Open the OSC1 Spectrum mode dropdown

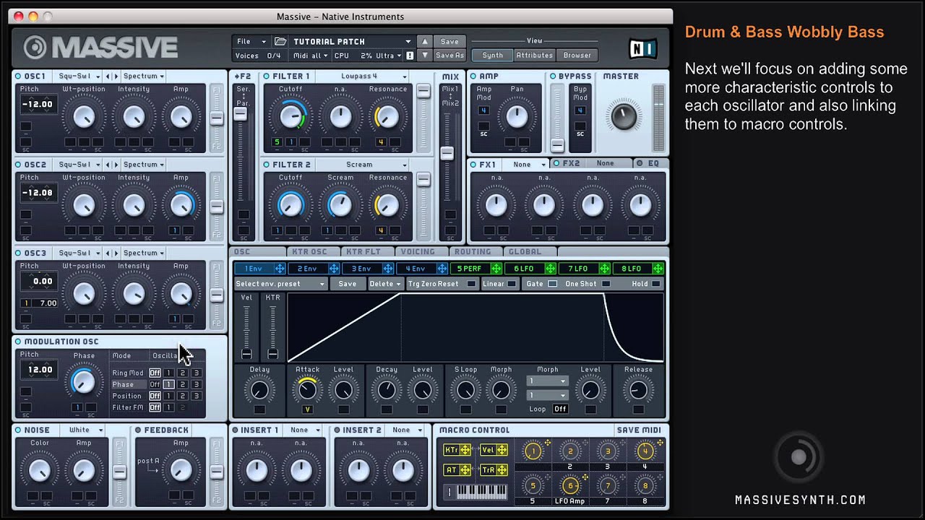pyautogui.click(x=143, y=76)
